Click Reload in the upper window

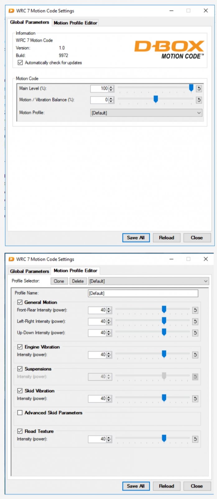coord(167,238)
